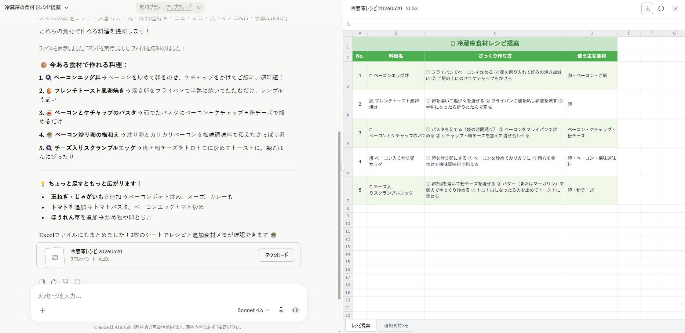Image resolution: width=685 pixels, height=333 pixels.
Task: Click the 料理名 header cell
Action: click(396, 56)
